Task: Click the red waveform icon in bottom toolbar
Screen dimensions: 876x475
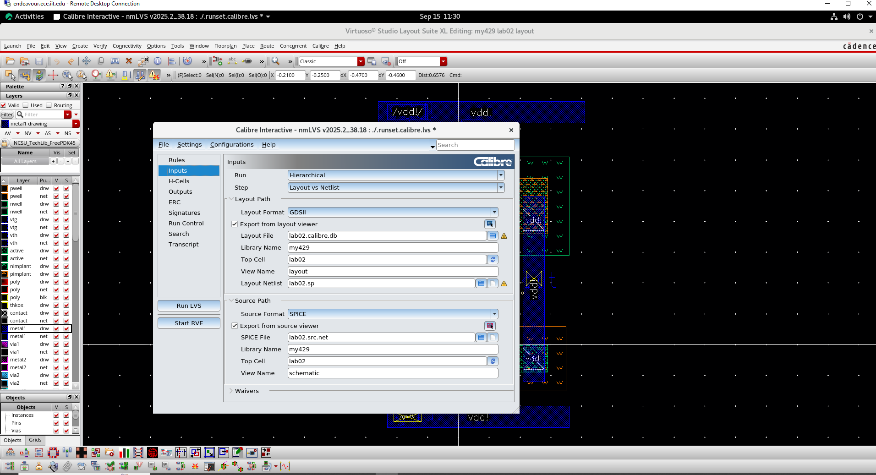Action: 285,466
